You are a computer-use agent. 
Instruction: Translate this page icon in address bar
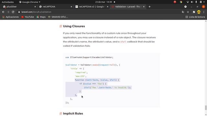pos(183,12)
